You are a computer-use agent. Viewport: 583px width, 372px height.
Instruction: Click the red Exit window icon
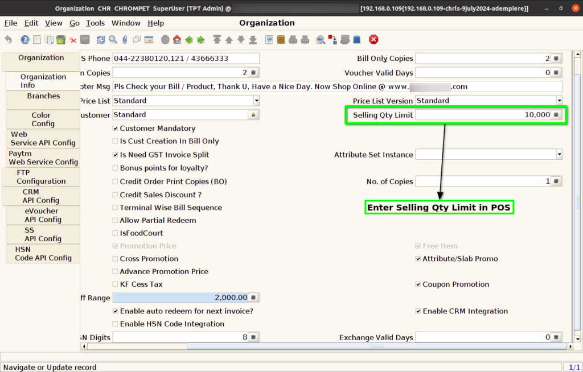coord(373,39)
